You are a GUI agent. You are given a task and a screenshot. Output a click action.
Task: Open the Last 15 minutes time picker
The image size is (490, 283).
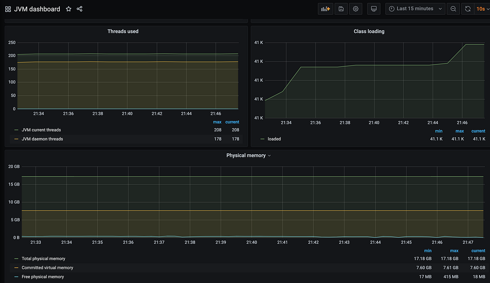tap(415, 9)
